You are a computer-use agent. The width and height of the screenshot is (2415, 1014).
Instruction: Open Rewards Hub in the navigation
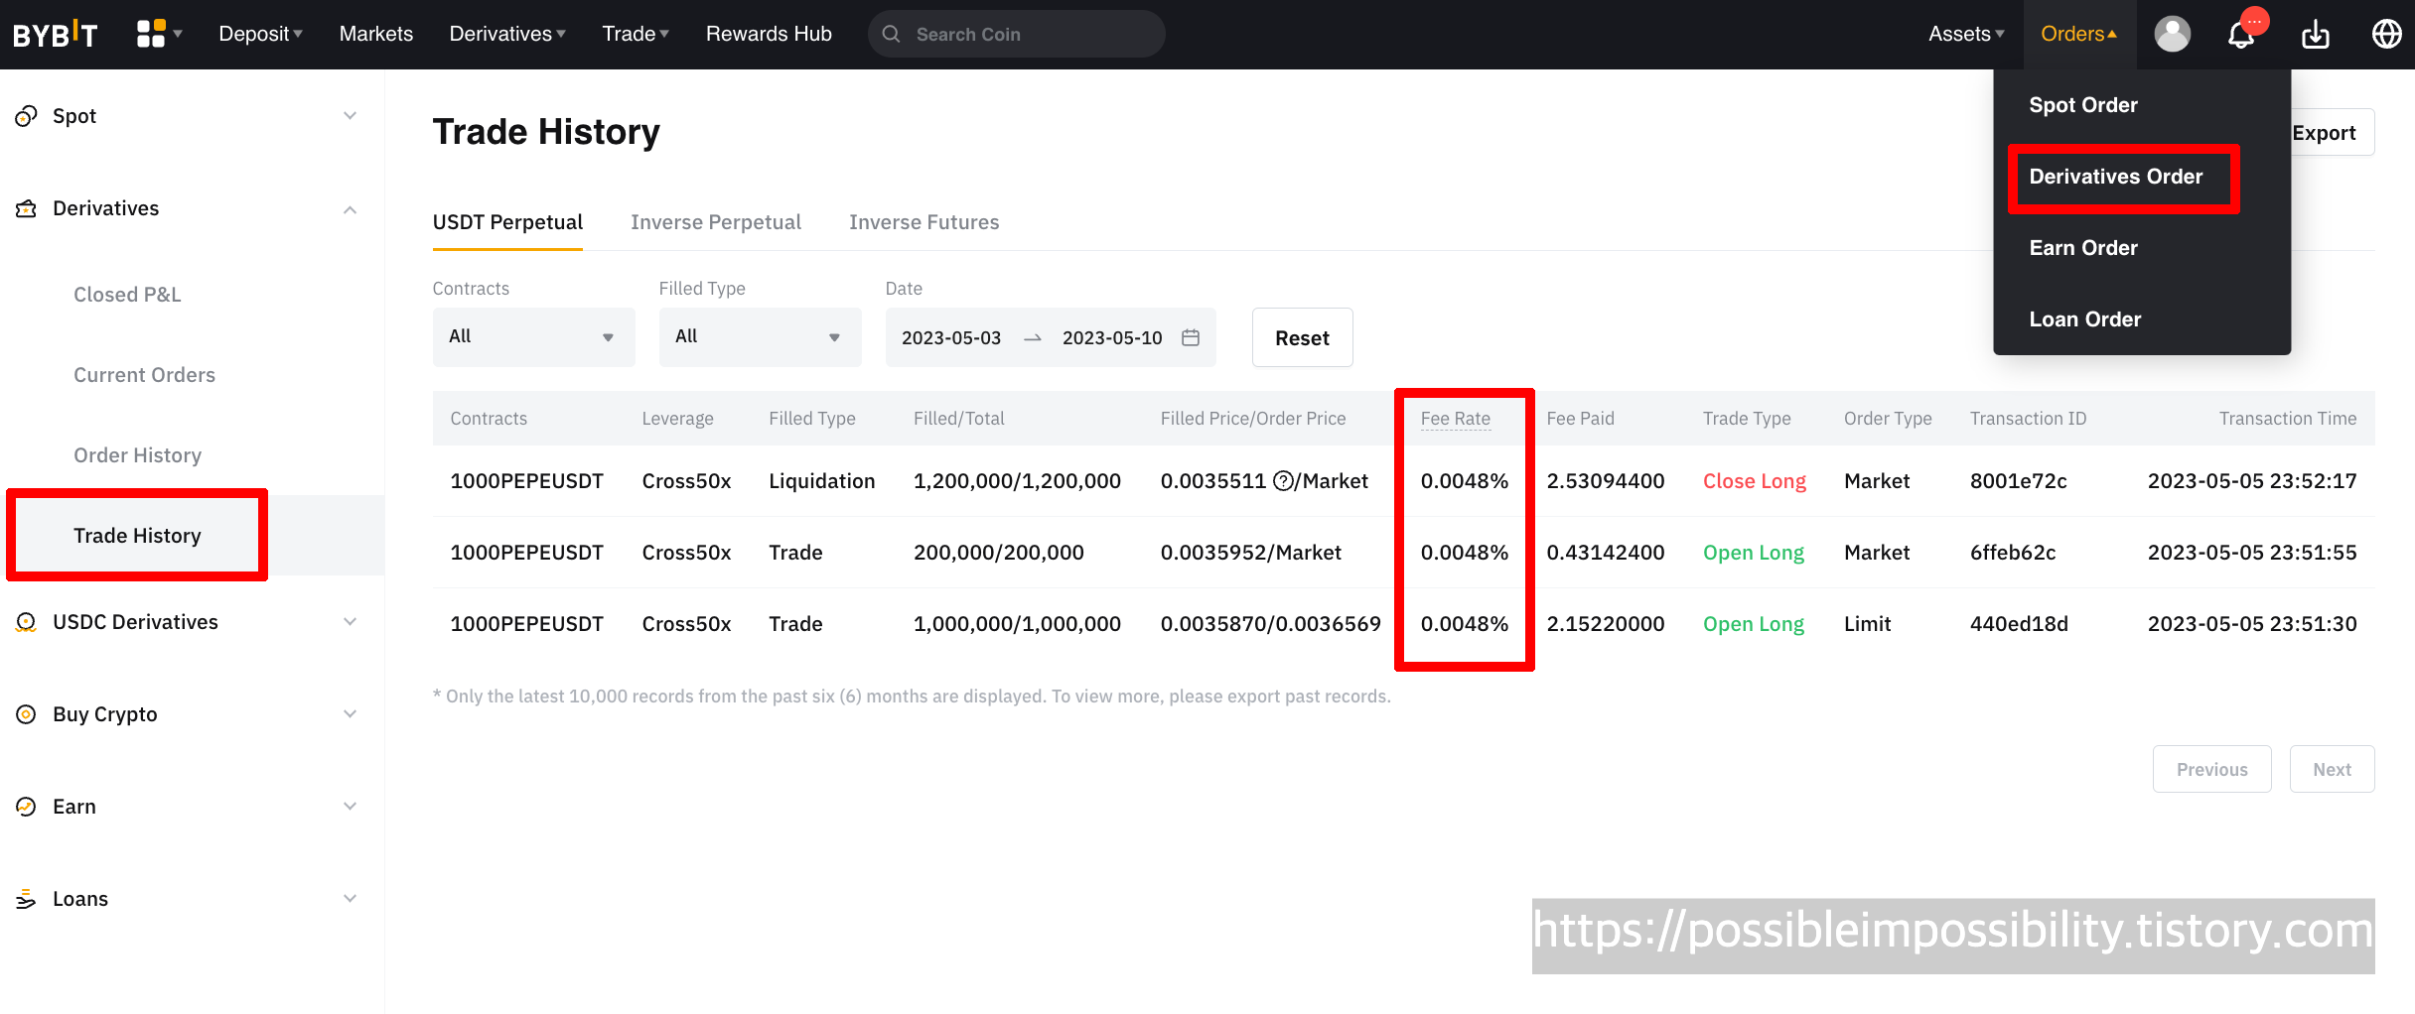[769, 34]
